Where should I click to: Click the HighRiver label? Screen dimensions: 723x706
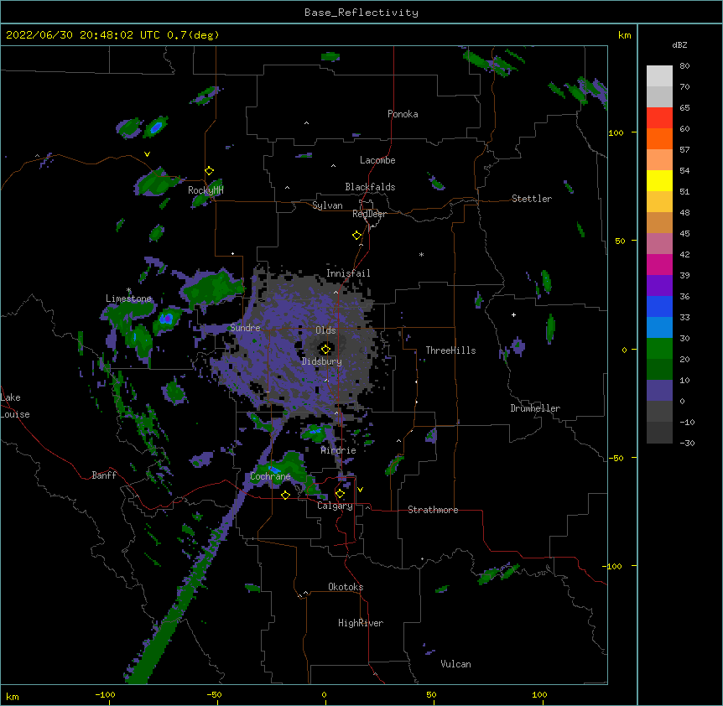[x=361, y=623]
